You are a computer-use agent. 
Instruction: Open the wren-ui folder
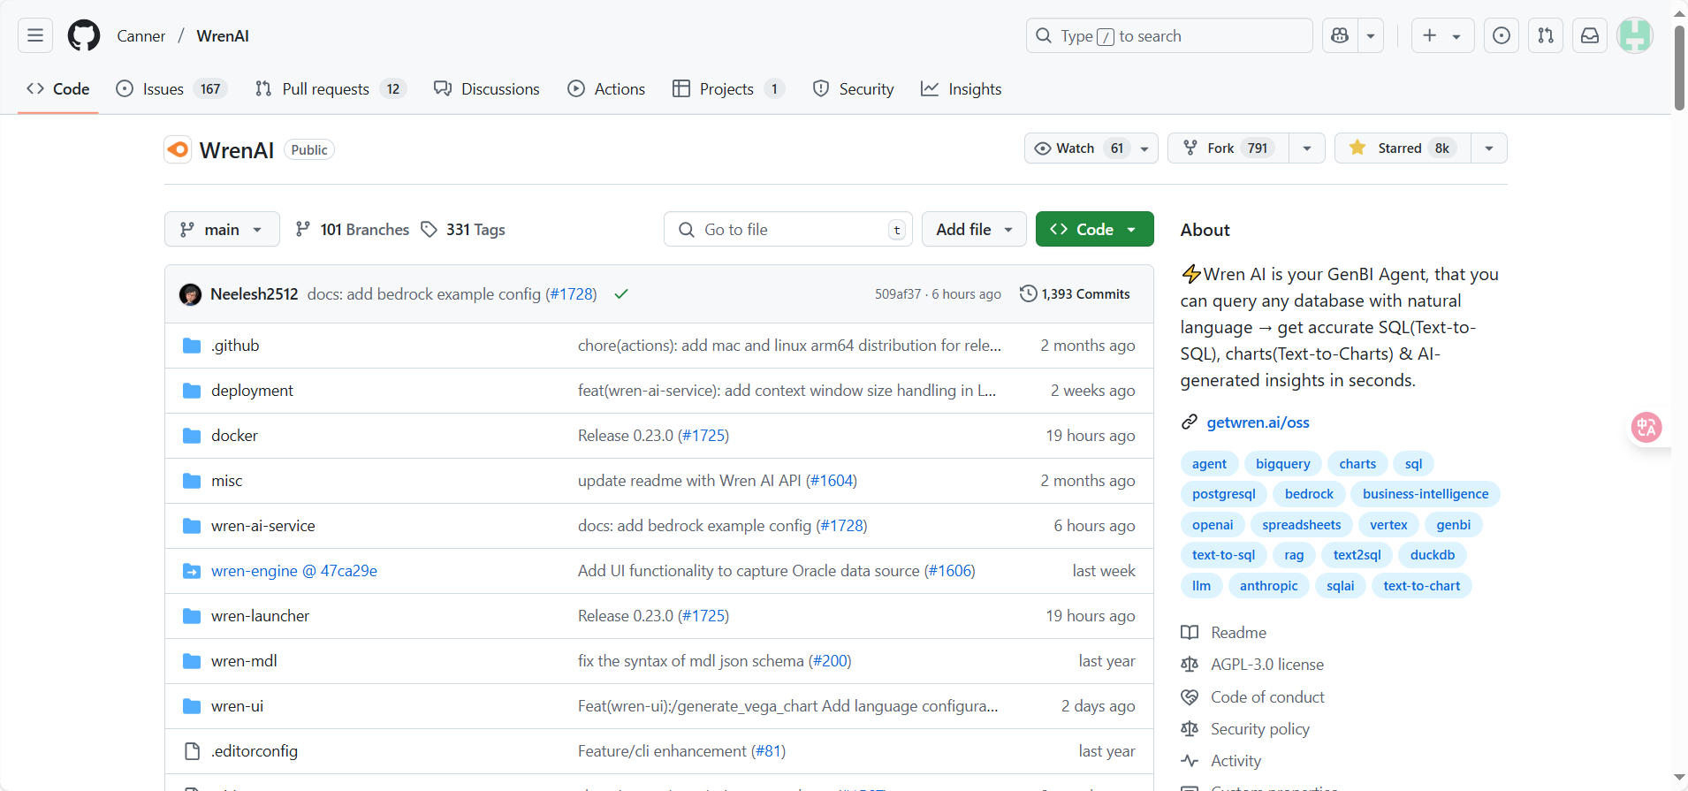(237, 706)
